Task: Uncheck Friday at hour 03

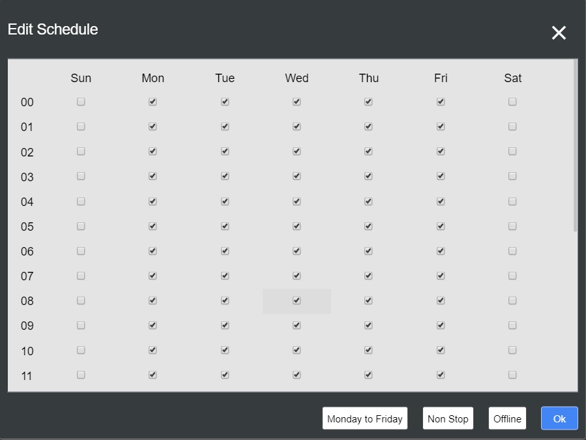Action: point(440,176)
